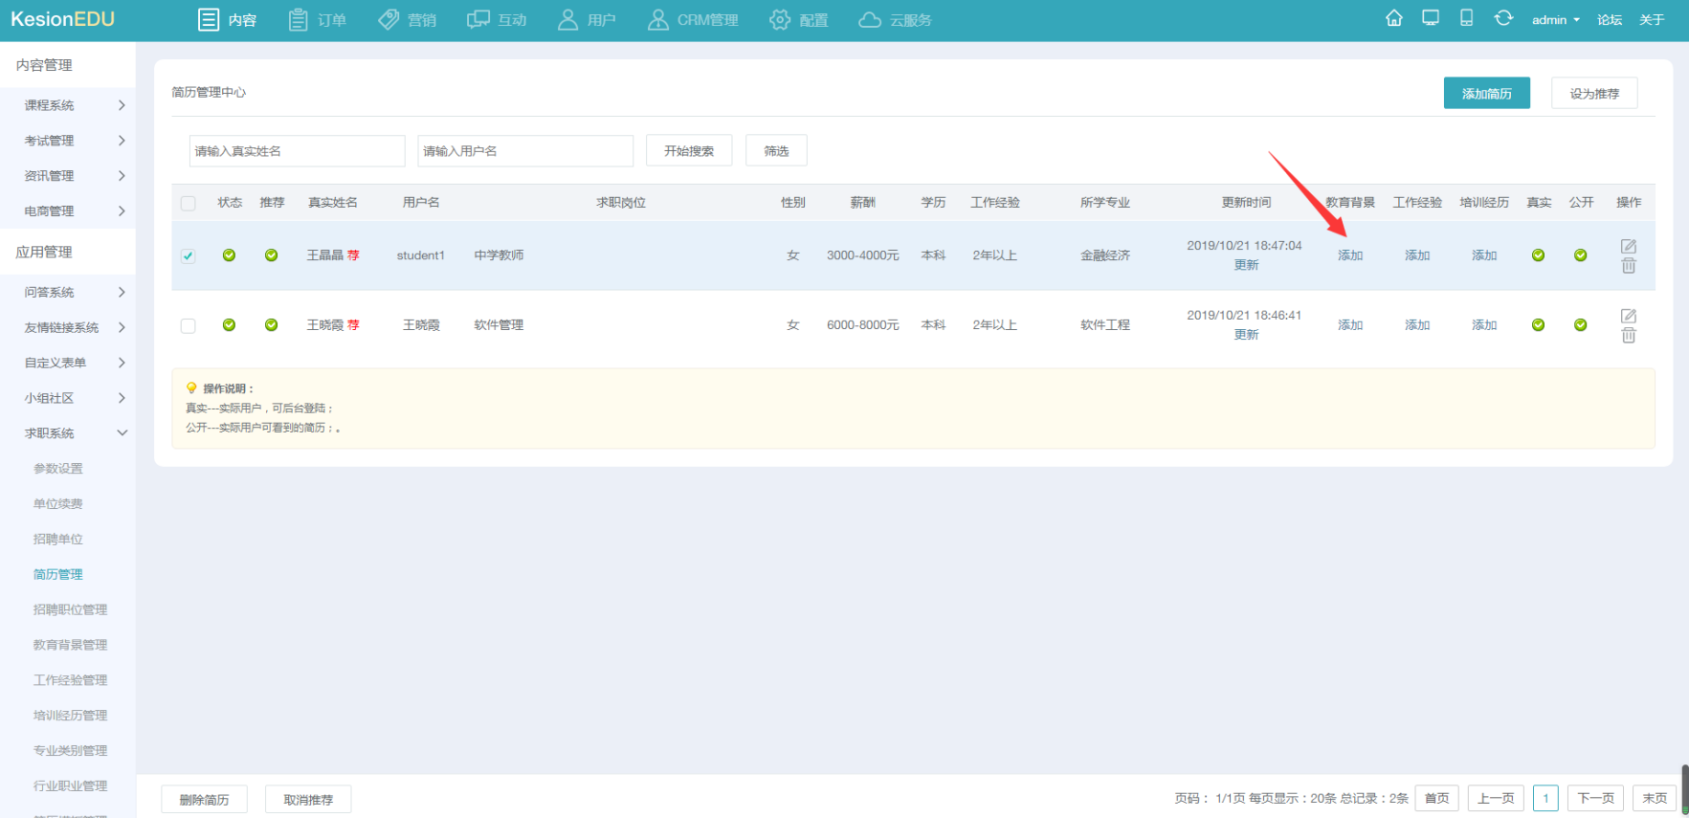Open the 订单 top menu
The image size is (1689, 818).
pos(318,20)
